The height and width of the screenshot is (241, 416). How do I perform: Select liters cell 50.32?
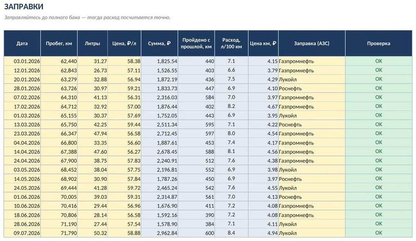92,233
